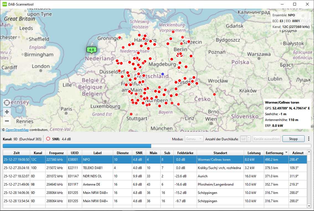Viewport: 314px width, 211px height.
Task: Sort the table by SNR column
Action: (139, 153)
